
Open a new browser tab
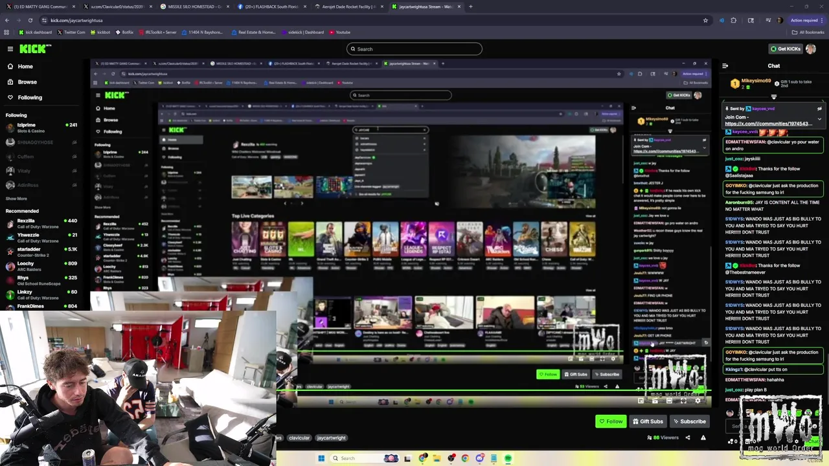[x=471, y=6]
